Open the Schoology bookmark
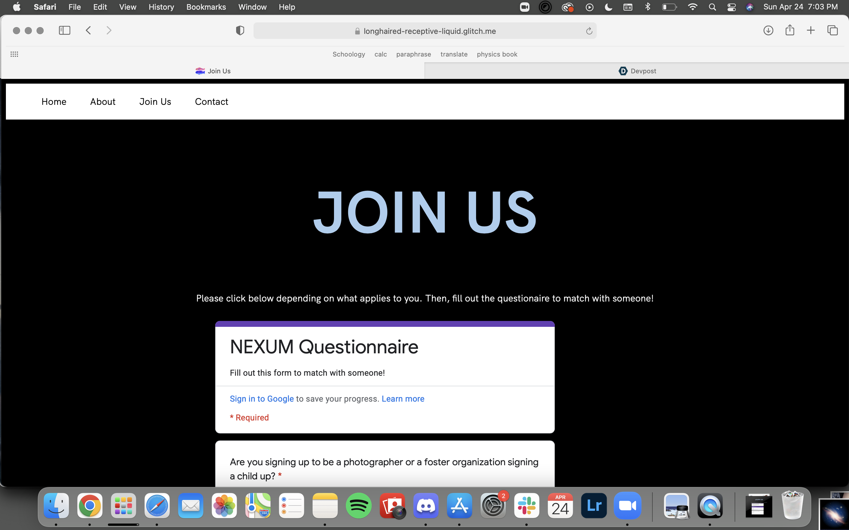849x530 pixels. pyautogui.click(x=349, y=54)
